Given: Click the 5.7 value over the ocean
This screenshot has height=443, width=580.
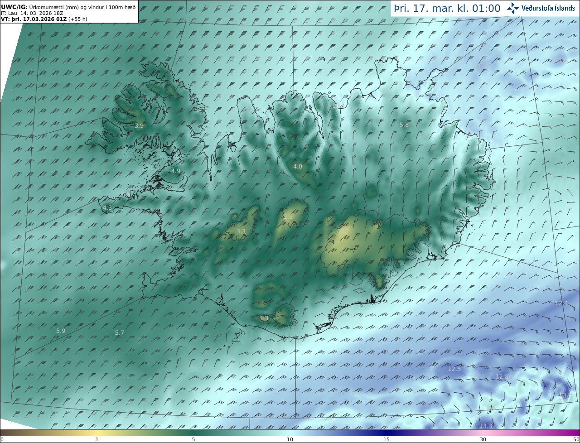Looking at the screenshot, I should (120, 332).
